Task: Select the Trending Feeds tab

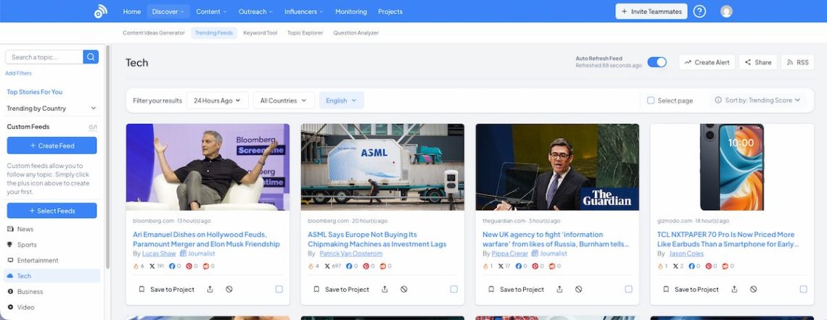Action: (x=214, y=33)
